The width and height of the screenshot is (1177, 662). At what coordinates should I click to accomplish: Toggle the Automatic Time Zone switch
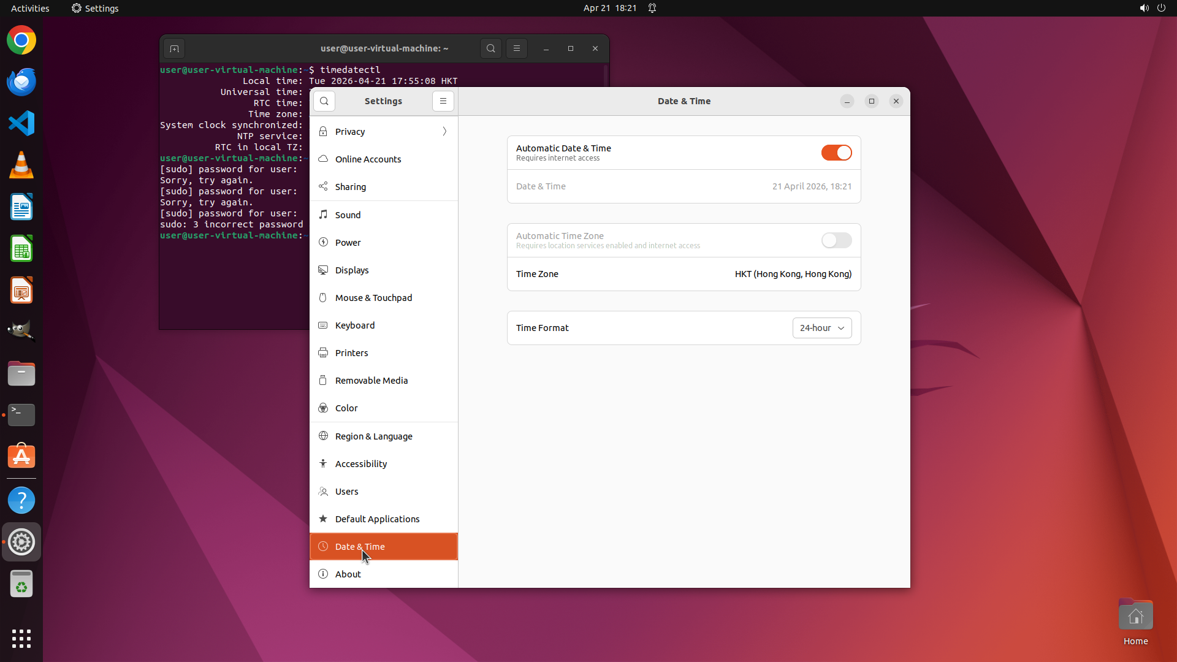click(x=836, y=240)
